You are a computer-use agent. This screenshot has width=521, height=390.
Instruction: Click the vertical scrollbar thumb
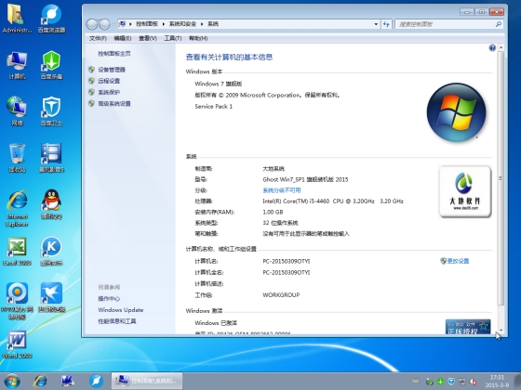pyautogui.click(x=501, y=178)
